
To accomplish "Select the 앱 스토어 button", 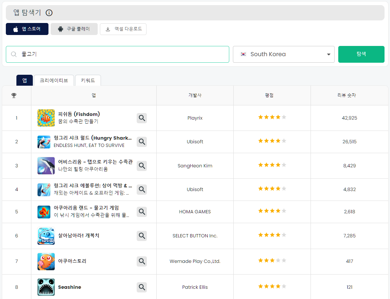I will (x=27, y=29).
